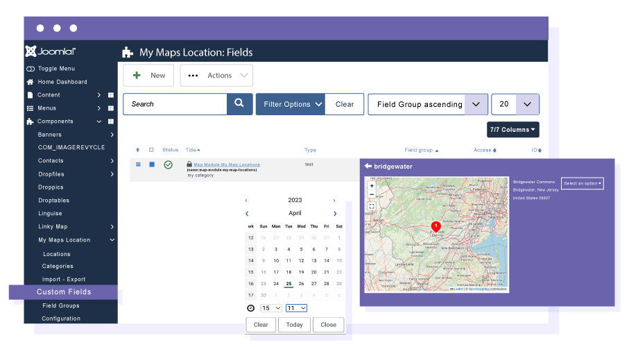The width and height of the screenshot is (638, 347).
Task: Open the Field Group ascending dropdown
Action: pyautogui.click(x=426, y=104)
